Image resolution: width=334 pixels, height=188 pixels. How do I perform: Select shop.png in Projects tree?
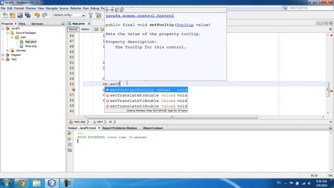point(31,46)
